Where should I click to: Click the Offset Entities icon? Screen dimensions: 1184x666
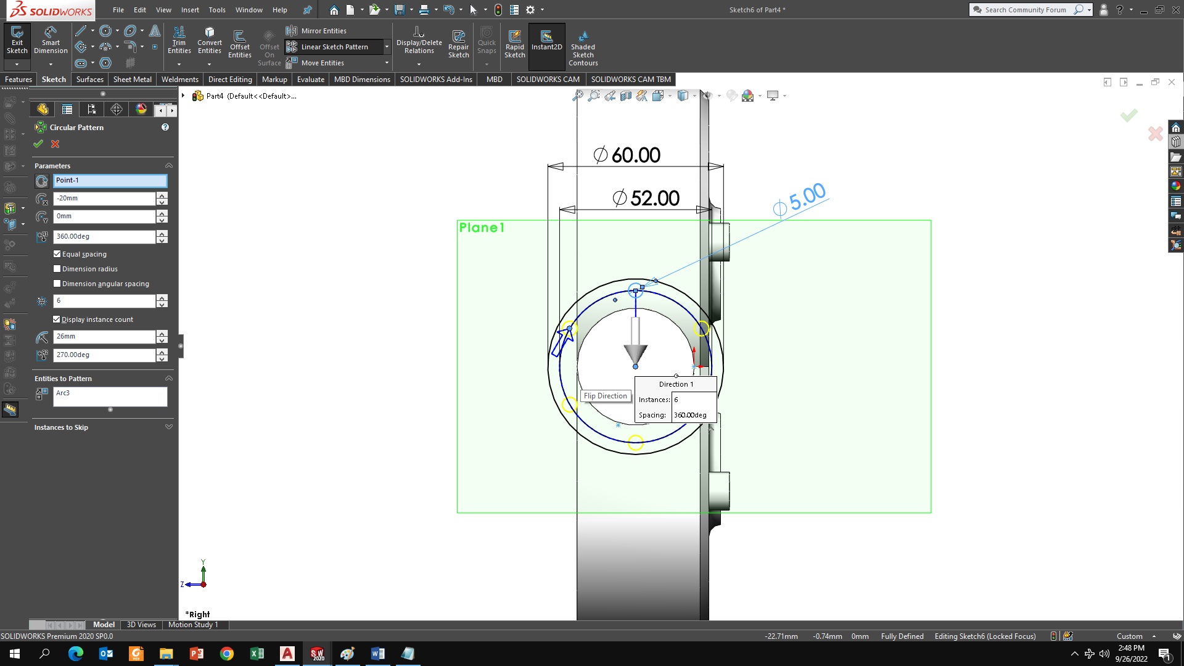tap(239, 42)
